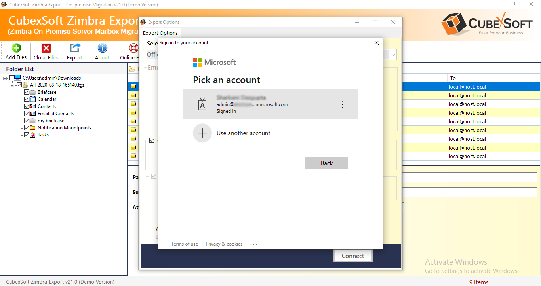Click the red Close Files toolbar icon
The width and height of the screenshot is (541, 286).
tap(46, 48)
